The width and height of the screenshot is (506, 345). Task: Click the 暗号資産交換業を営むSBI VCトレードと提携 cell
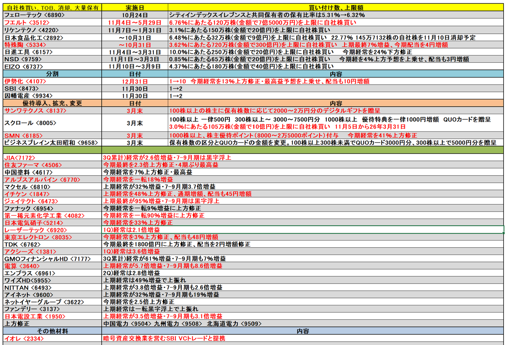(x=303, y=338)
